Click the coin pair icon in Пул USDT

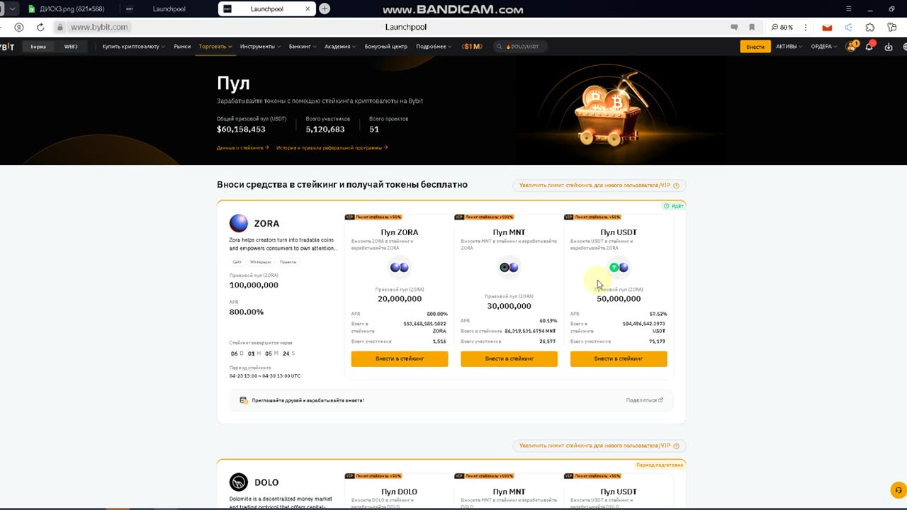(619, 267)
